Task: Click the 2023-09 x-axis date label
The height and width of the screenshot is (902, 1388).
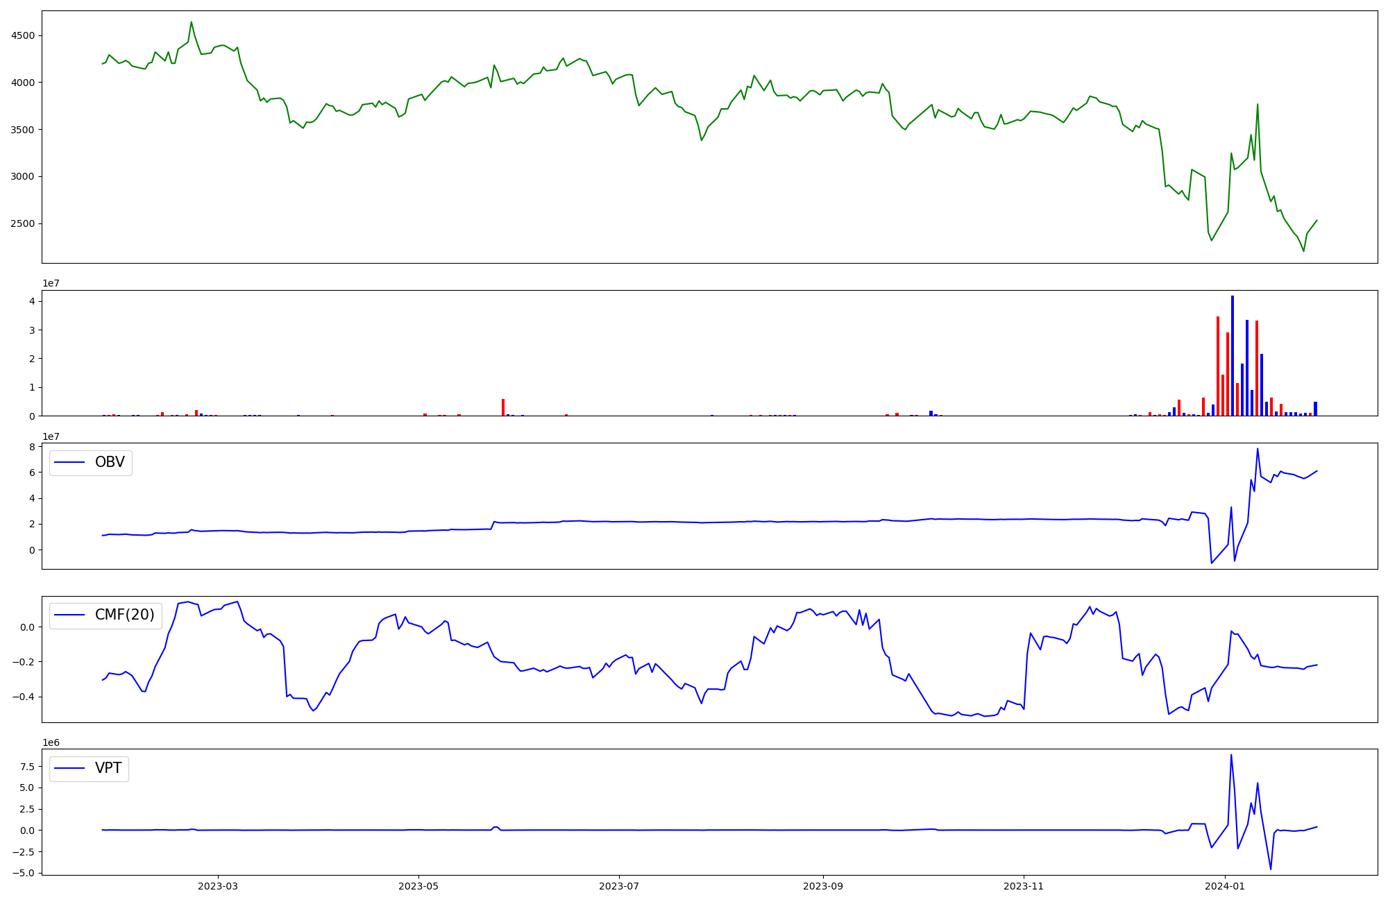Action: (823, 886)
